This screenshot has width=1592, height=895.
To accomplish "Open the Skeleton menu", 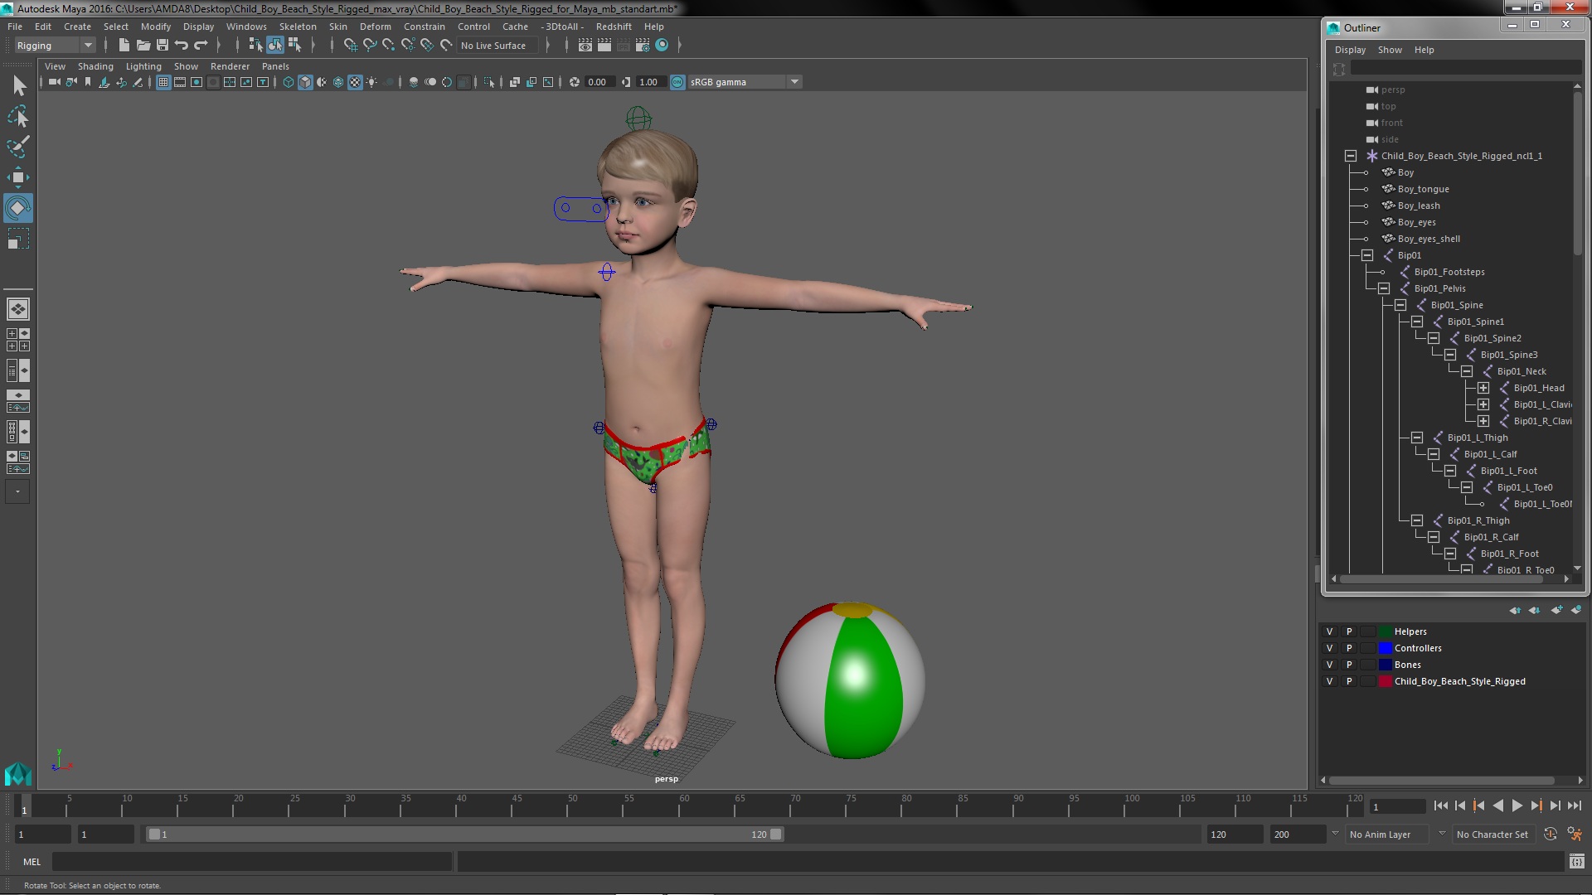I will click(x=297, y=27).
